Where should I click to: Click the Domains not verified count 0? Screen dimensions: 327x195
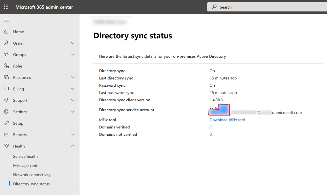click(x=211, y=134)
